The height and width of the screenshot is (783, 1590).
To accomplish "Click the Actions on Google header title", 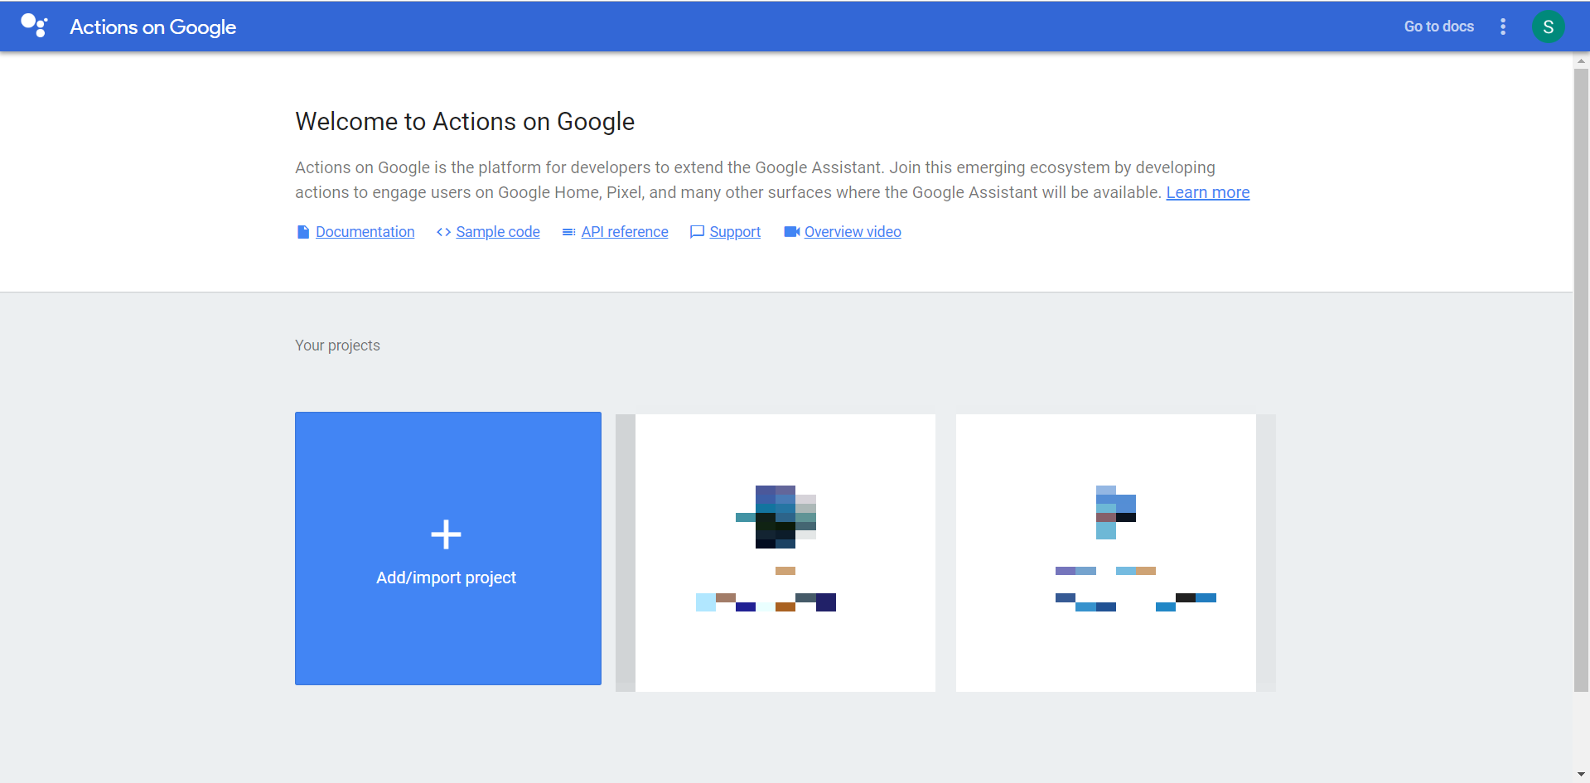I will click(152, 27).
